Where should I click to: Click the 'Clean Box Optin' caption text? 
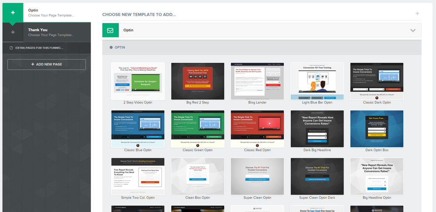198,198
